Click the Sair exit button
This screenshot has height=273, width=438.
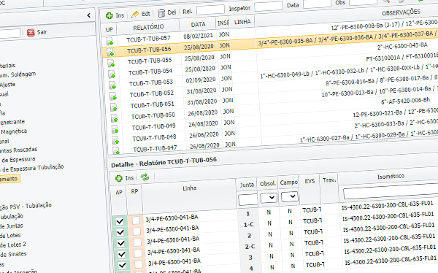point(37,32)
